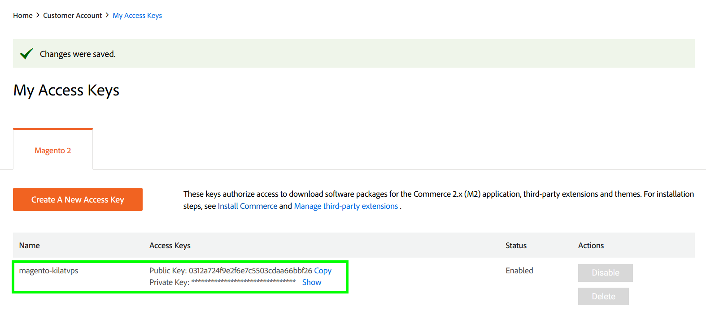Click the public key value 0312a724f9e2f6e7c5503cdaa66bbf26
Image resolution: width=706 pixels, height=315 pixels.
250,271
